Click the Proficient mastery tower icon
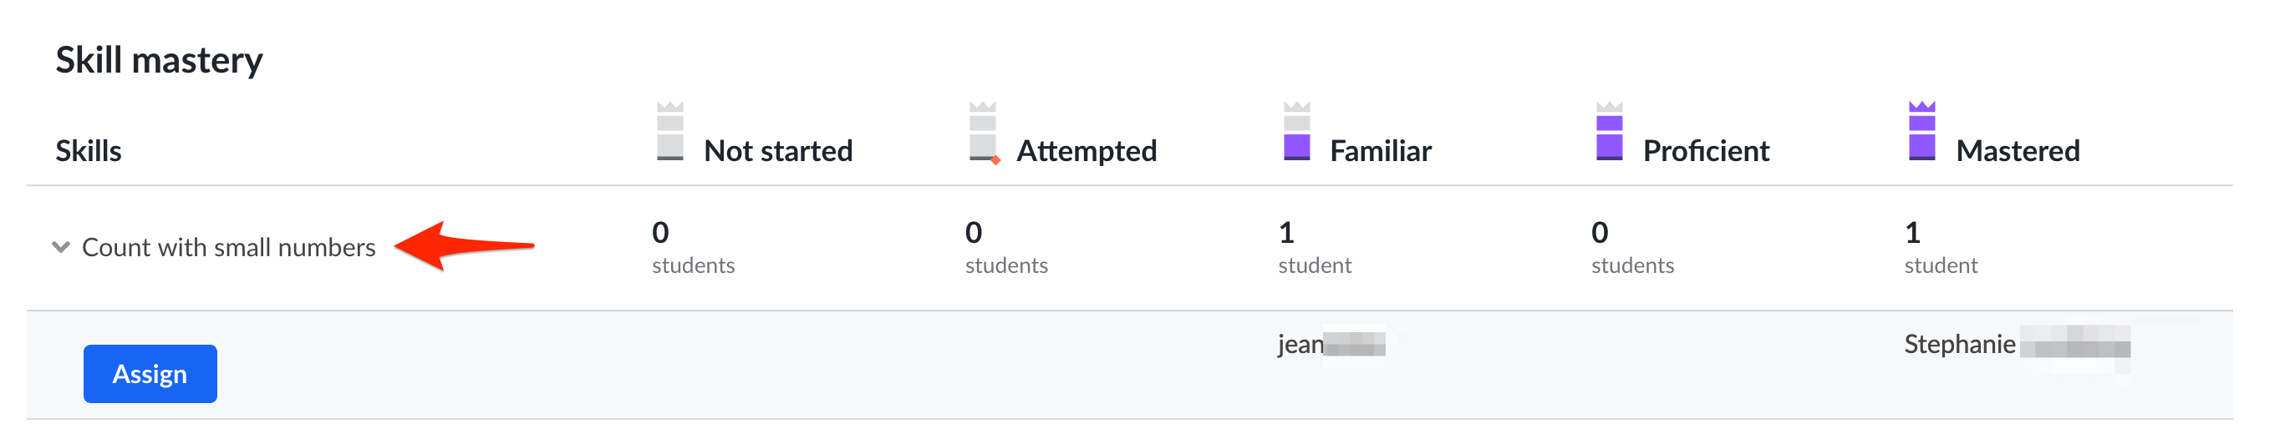Screen dimensions: 2290x439 pyautogui.click(x=1609, y=130)
